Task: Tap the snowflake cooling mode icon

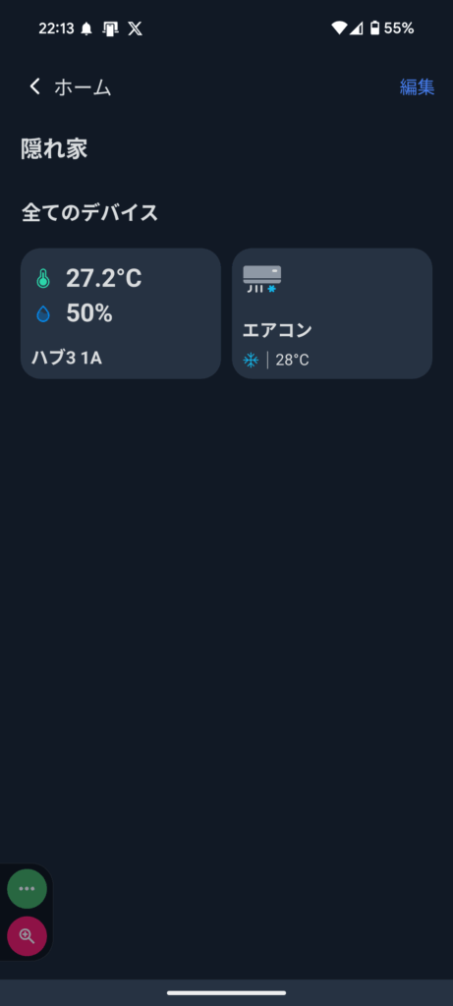Action: click(251, 360)
